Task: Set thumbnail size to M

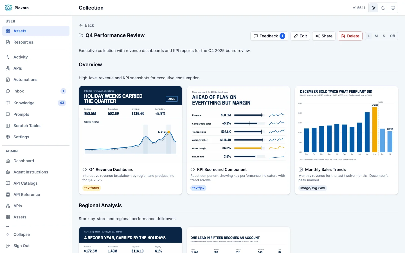Action: [x=376, y=36]
